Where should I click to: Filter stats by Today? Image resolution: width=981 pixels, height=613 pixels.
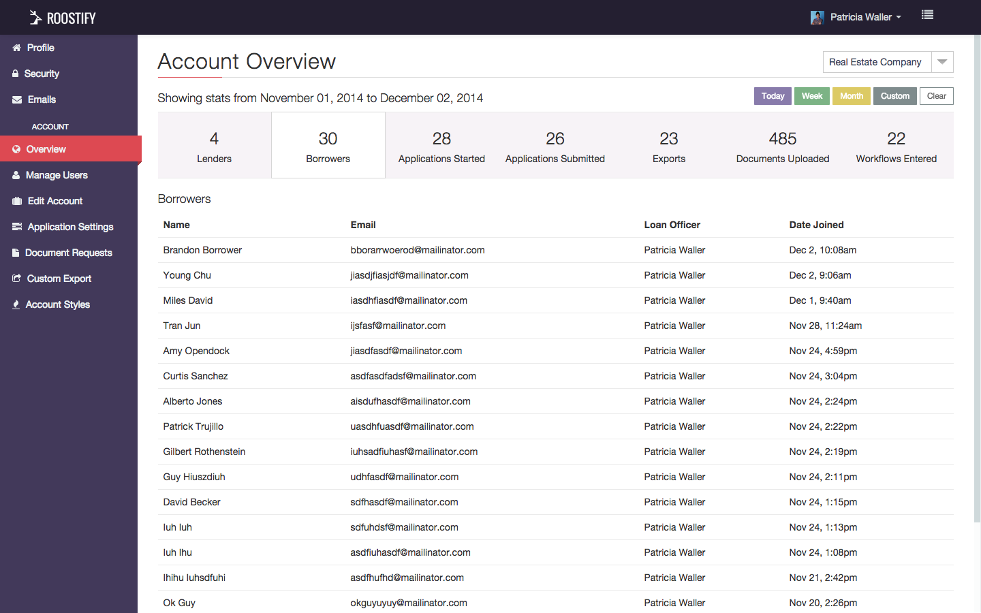point(773,96)
